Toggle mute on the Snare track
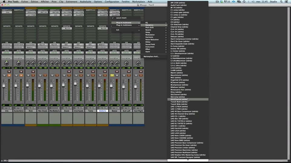The image size is (291, 163). 69,75
